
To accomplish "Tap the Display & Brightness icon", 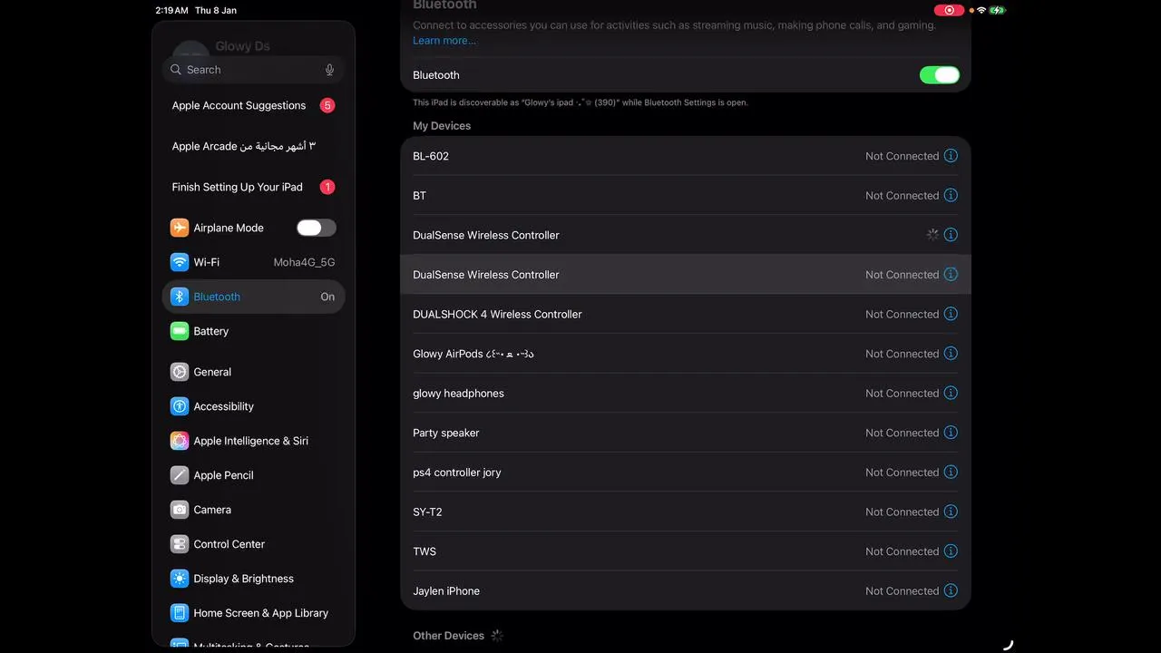I will (x=180, y=579).
